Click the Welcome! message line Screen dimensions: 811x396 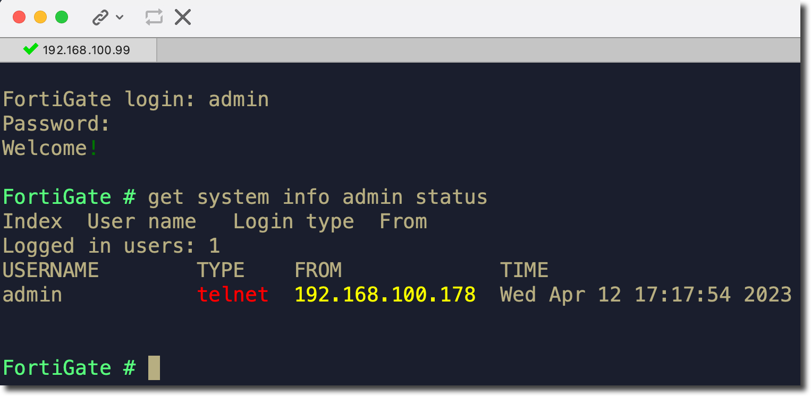(x=50, y=148)
